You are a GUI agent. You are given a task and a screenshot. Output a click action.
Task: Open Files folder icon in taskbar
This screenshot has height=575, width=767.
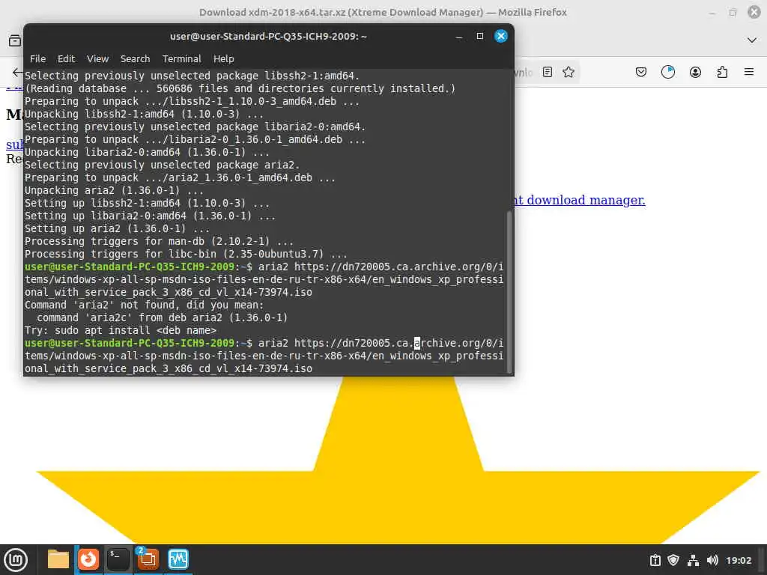point(58,559)
